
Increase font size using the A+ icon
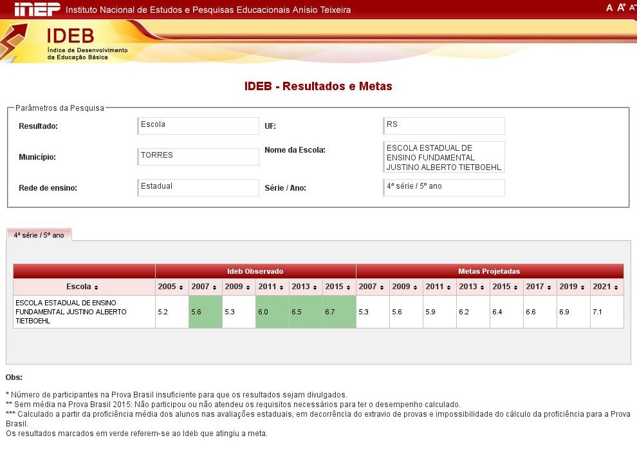(620, 7)
